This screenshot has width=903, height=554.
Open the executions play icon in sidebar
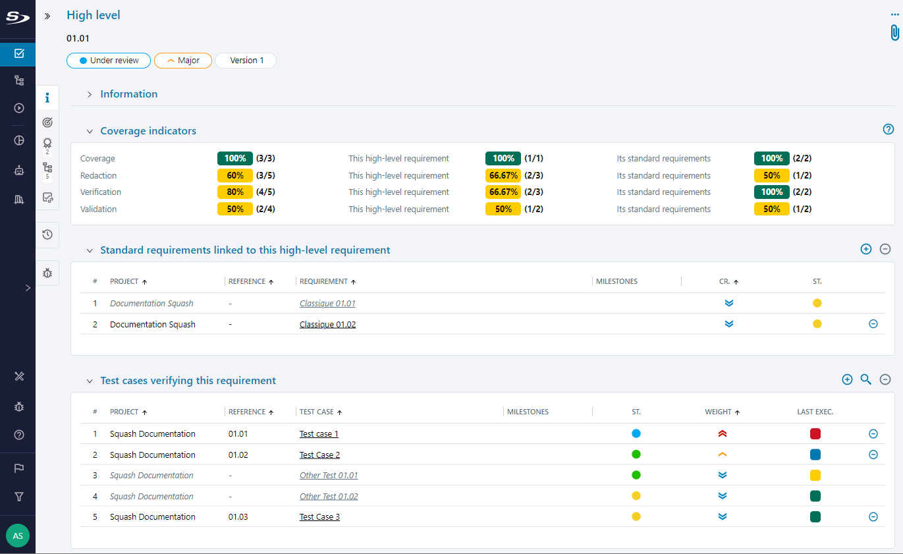point(19,108)
